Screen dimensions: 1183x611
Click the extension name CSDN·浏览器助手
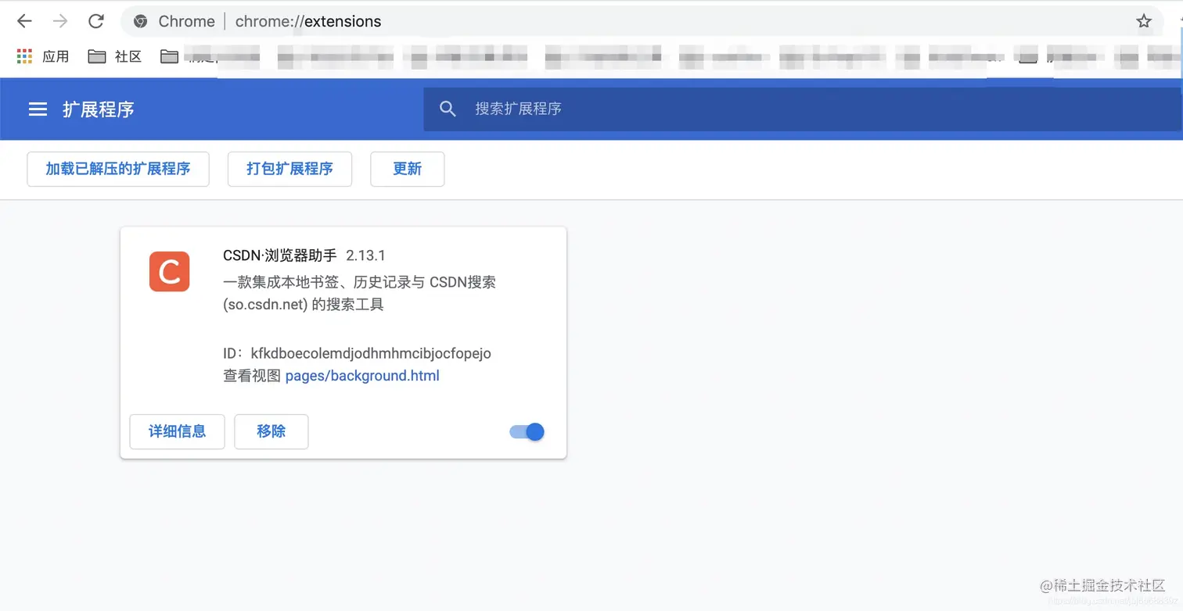(x=280, y=255)
